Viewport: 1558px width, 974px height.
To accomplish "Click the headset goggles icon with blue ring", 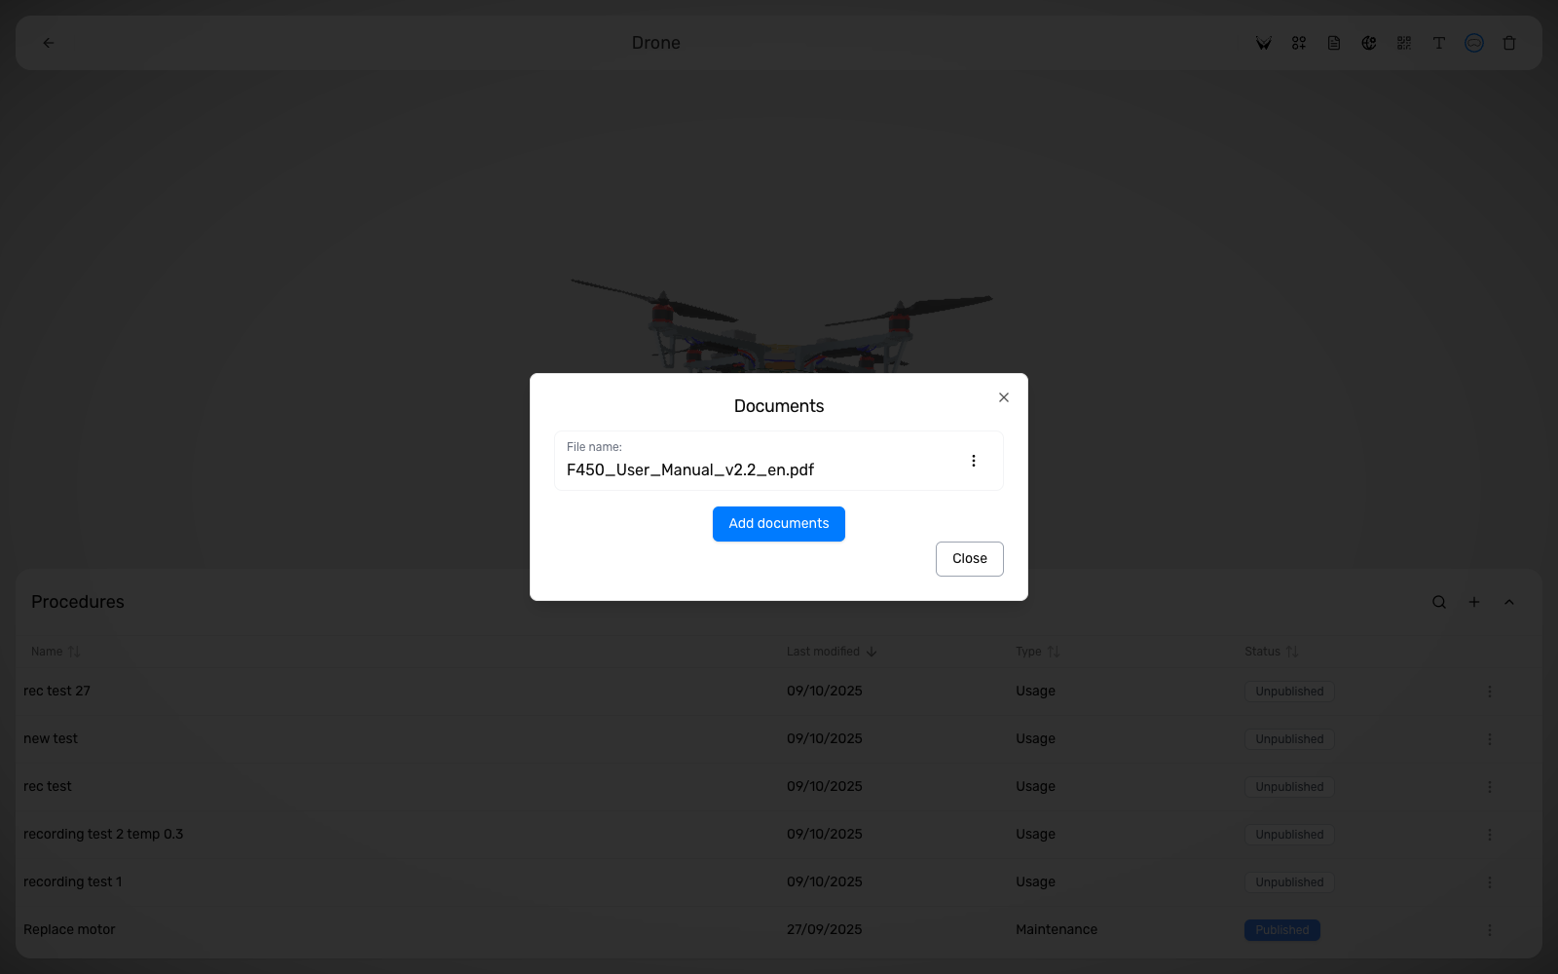I will pos(1474,43).
